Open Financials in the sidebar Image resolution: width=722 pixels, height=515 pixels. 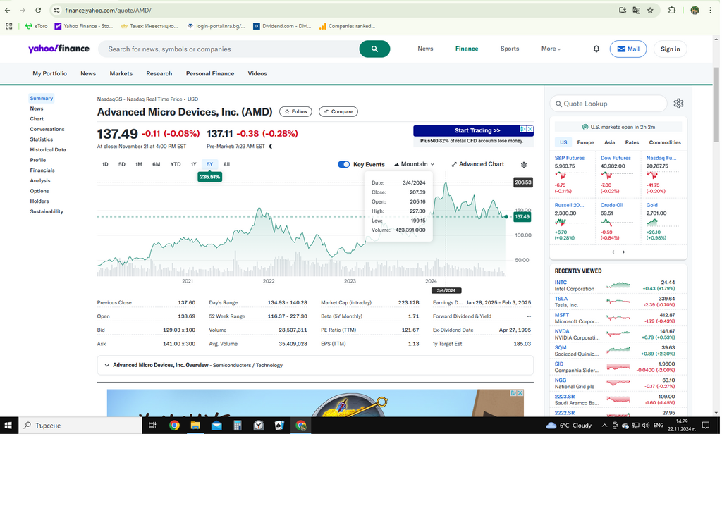click(x=42, y=170)
